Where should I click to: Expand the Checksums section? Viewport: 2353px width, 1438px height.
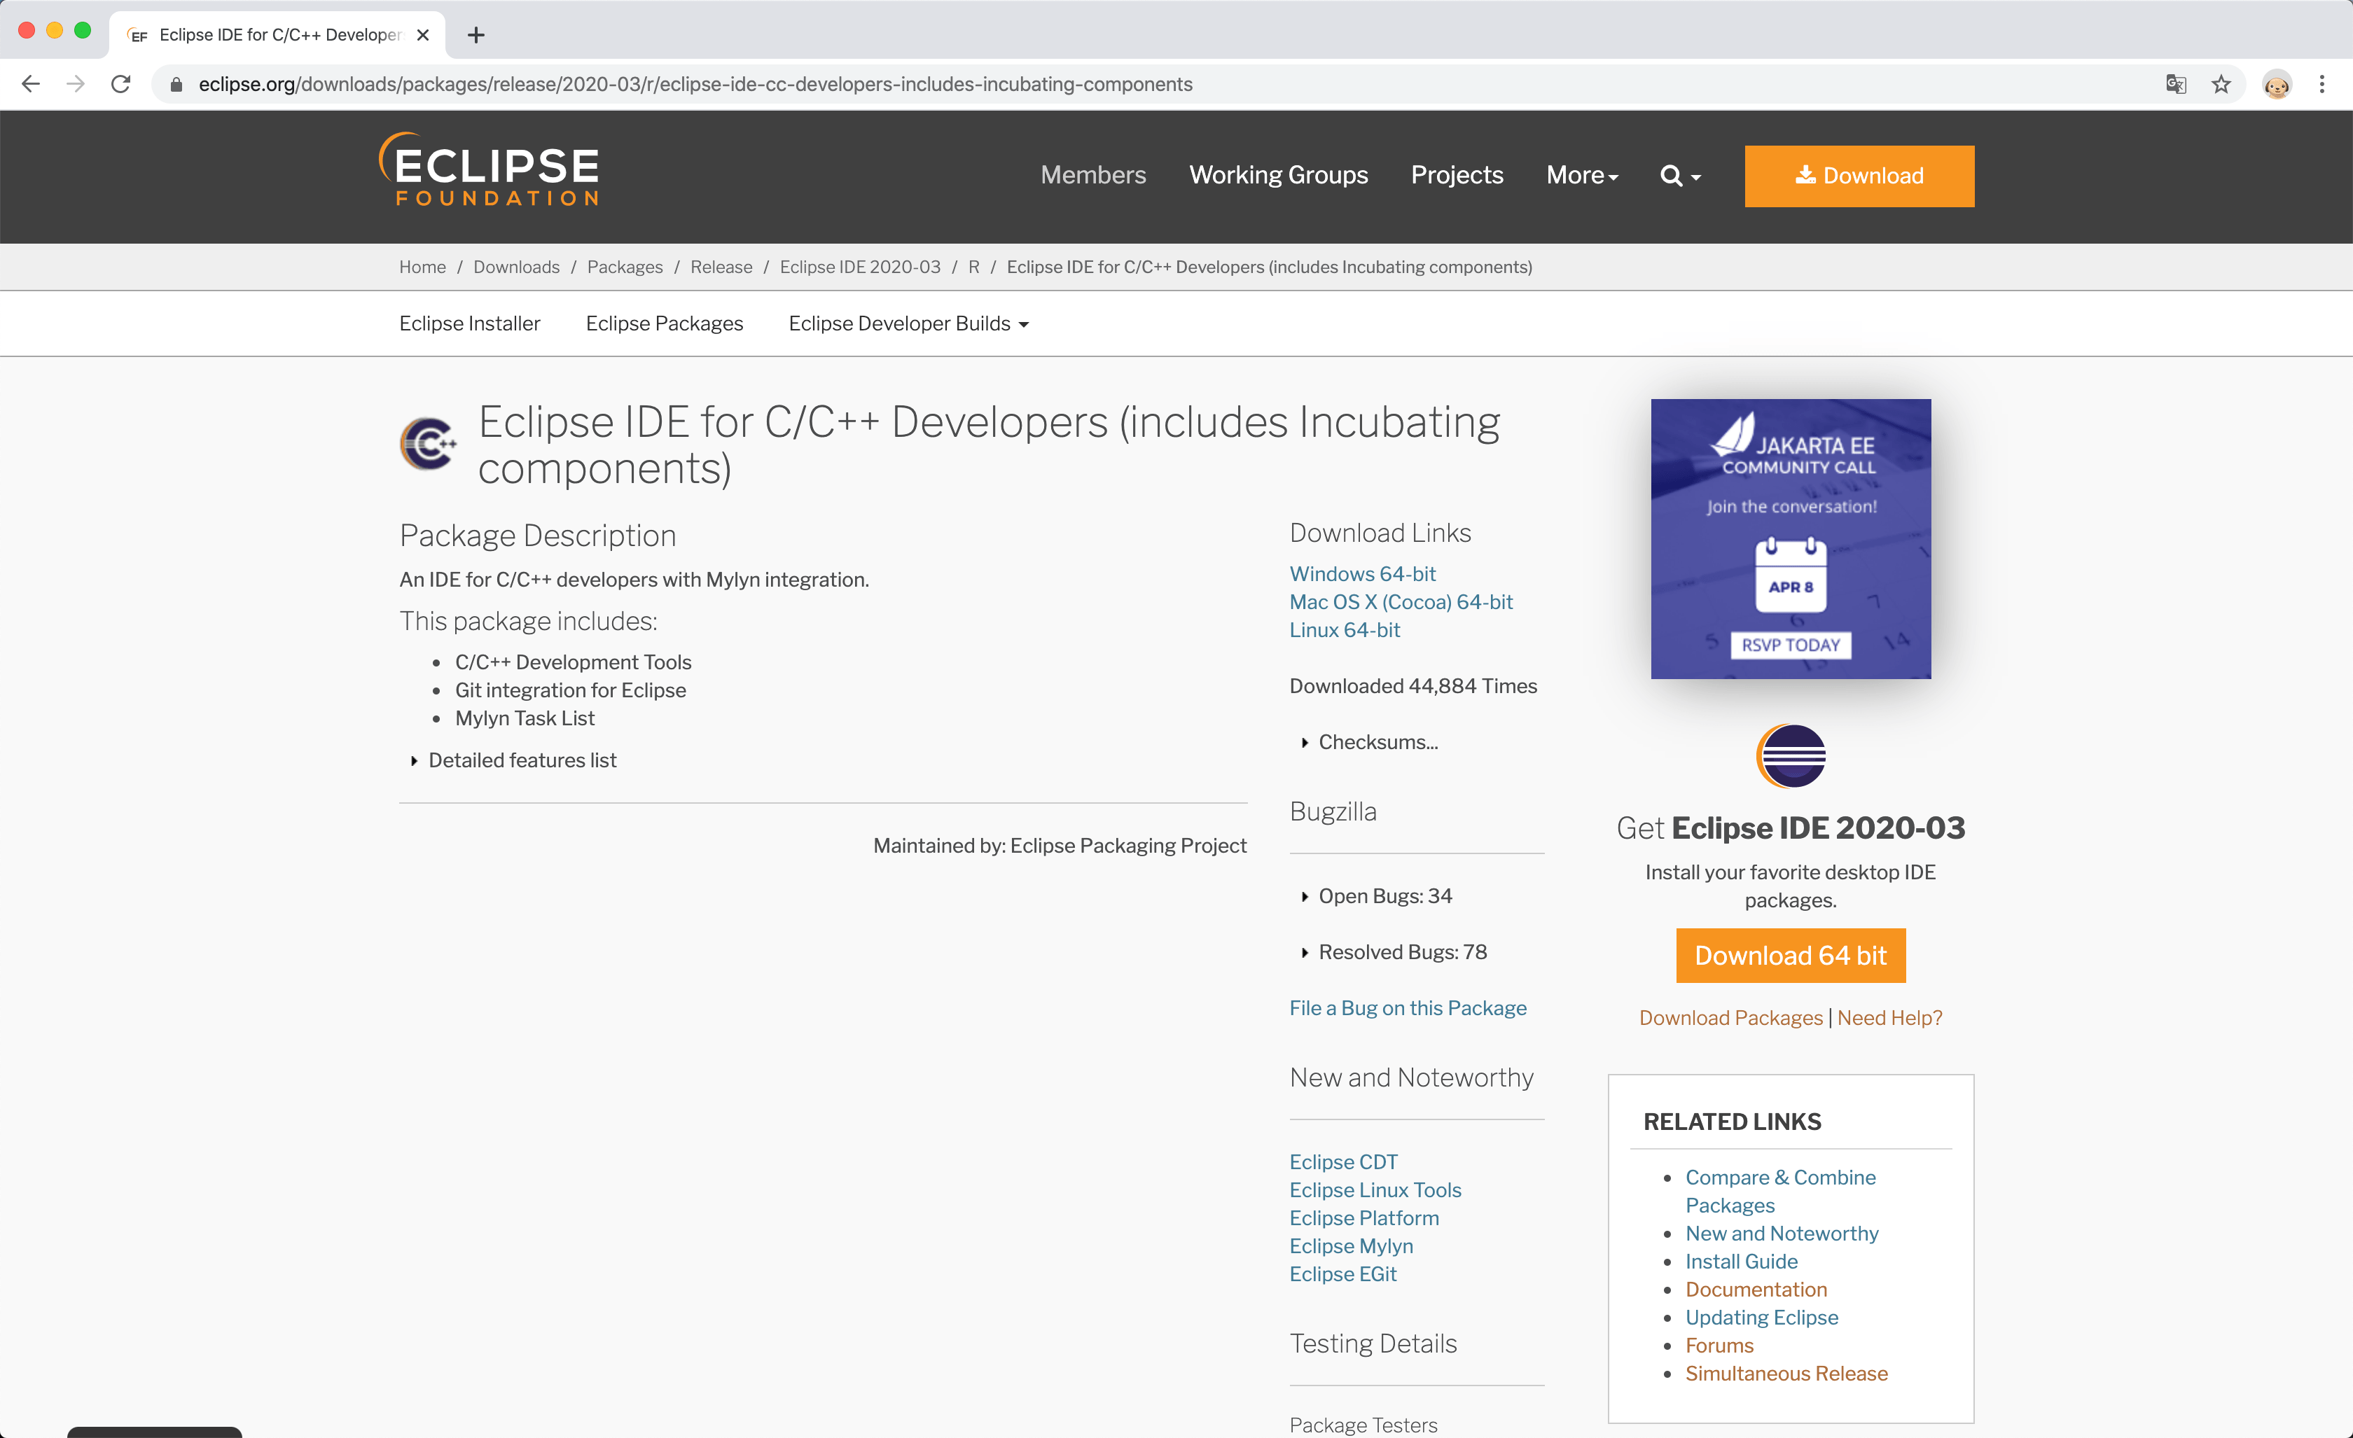point(1369,742)
